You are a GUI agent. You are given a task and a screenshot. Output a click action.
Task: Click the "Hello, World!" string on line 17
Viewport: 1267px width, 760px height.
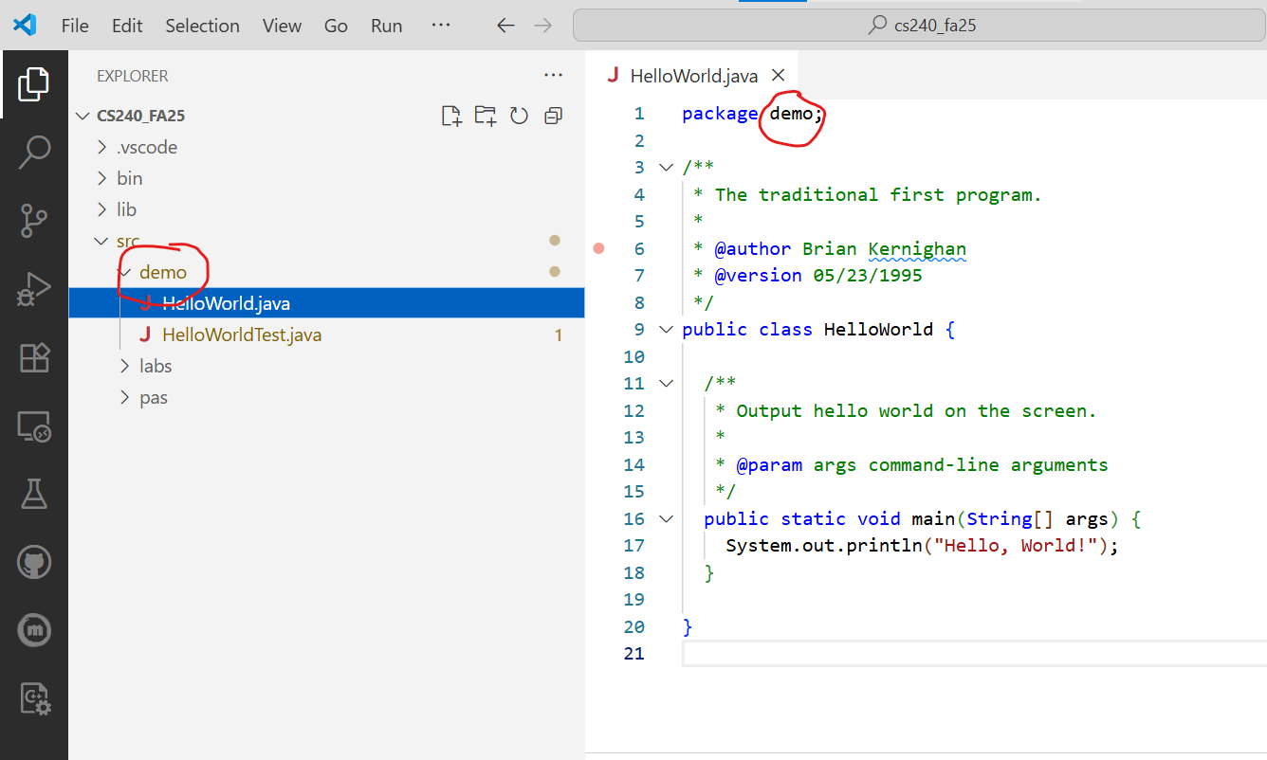tap(1016, 546)
